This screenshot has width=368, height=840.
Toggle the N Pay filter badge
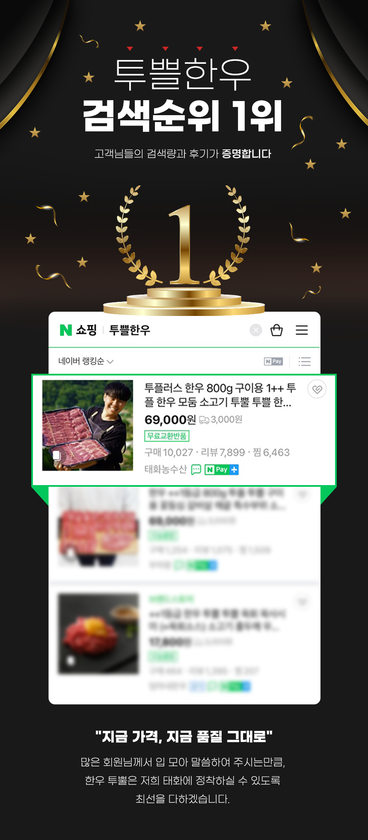[273, 361]
